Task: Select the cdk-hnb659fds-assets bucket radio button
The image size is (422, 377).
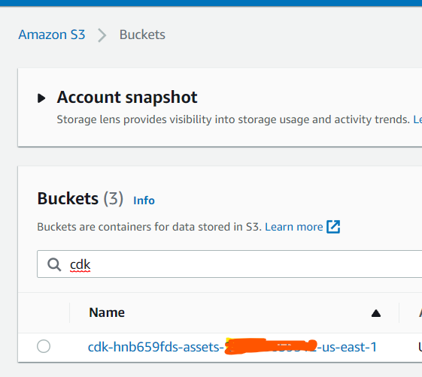Action: 44,346
